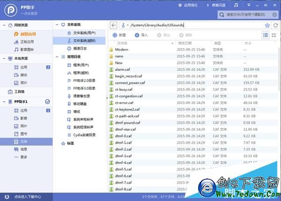Refresh the file list
Image resolution: width=281 pixels, height=201 pixels.
275,25
